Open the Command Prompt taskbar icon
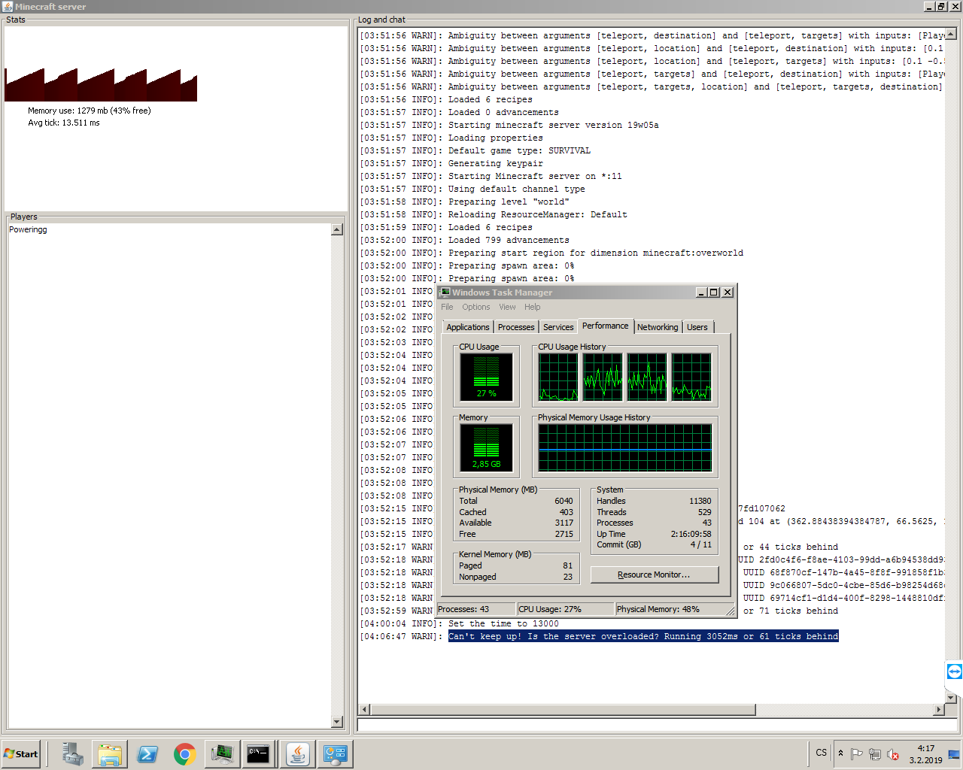Screen dimensions: 963x770 [258, 753]
